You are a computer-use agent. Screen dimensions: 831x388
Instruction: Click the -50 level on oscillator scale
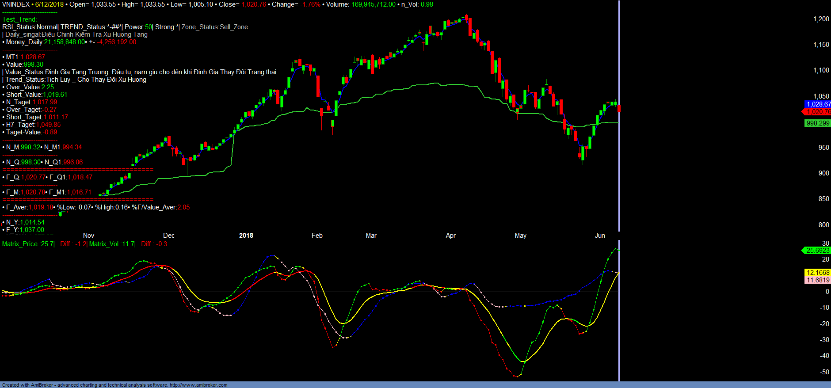[x=824, y=372]
